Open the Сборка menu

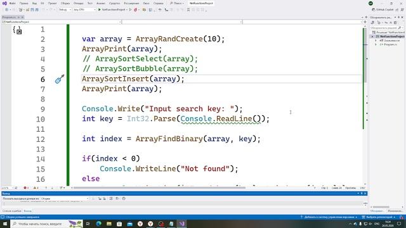pos(65,3)
